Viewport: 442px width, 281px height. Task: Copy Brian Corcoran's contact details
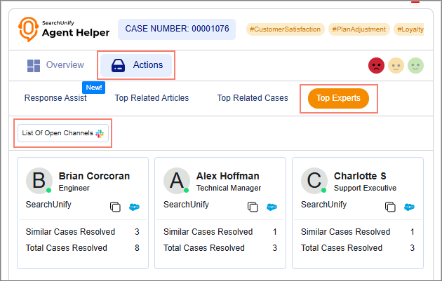[116, 207]
